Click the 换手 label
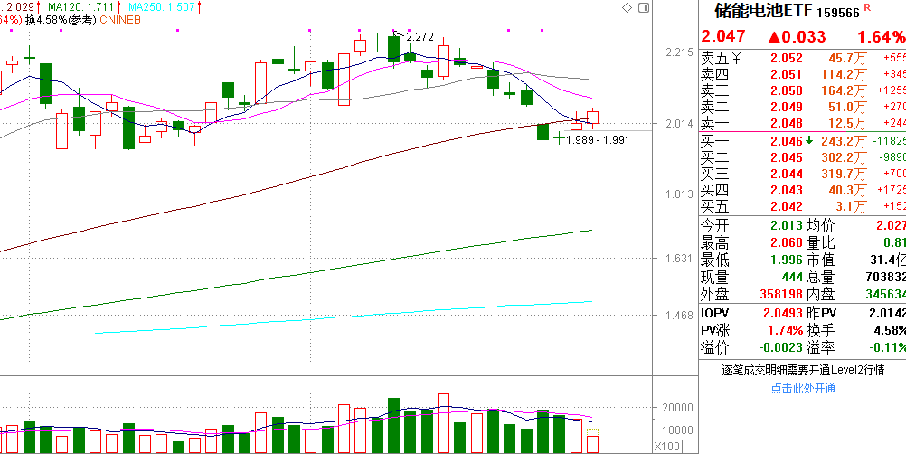This screenshot has width=906, height=454. [x=821, y=331]
